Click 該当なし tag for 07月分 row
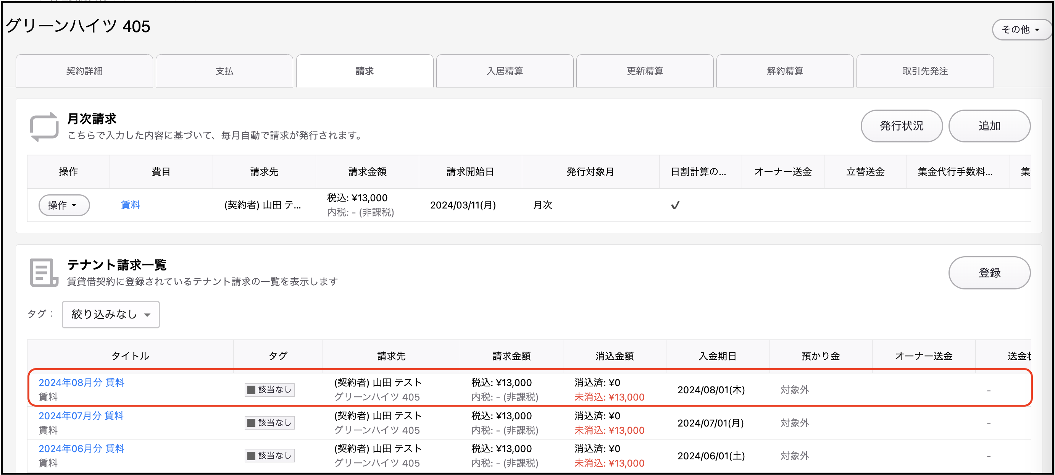This screenshot has width=1055, height=475. coord(269,423)
